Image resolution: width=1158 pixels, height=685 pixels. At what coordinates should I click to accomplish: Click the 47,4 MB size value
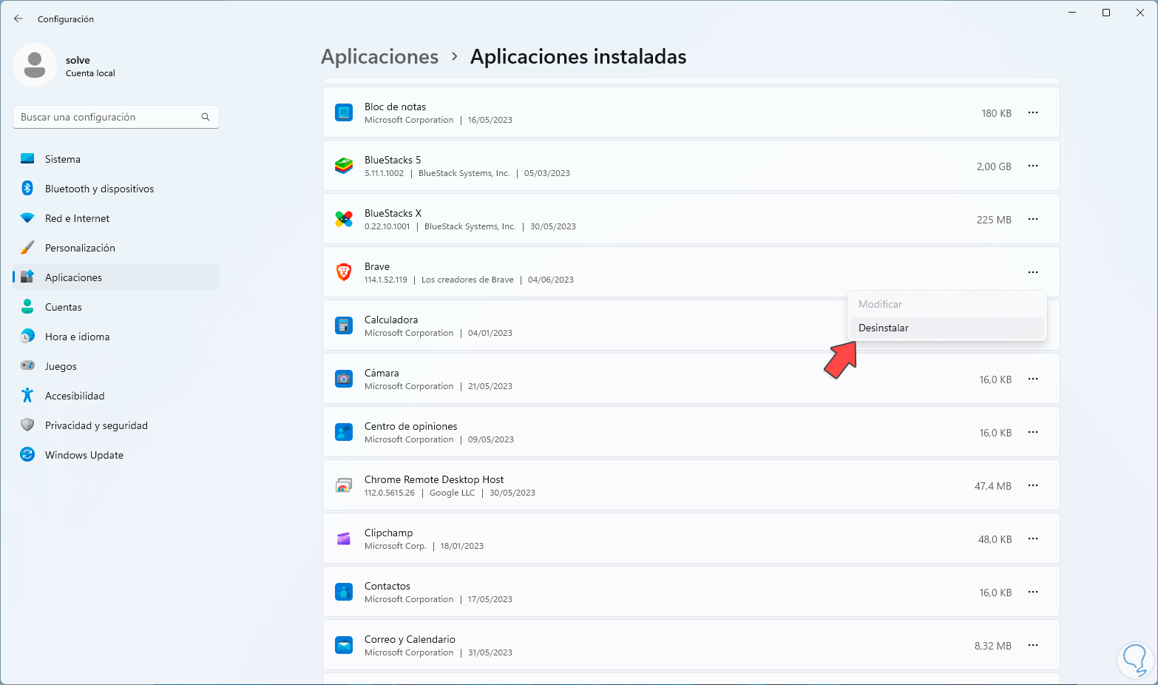pyautogui.click(x=993, y=486)
